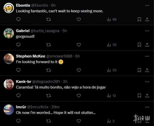
Task: Visit @turtle_lasagna profile handle
Action: (x=45, y=31)
